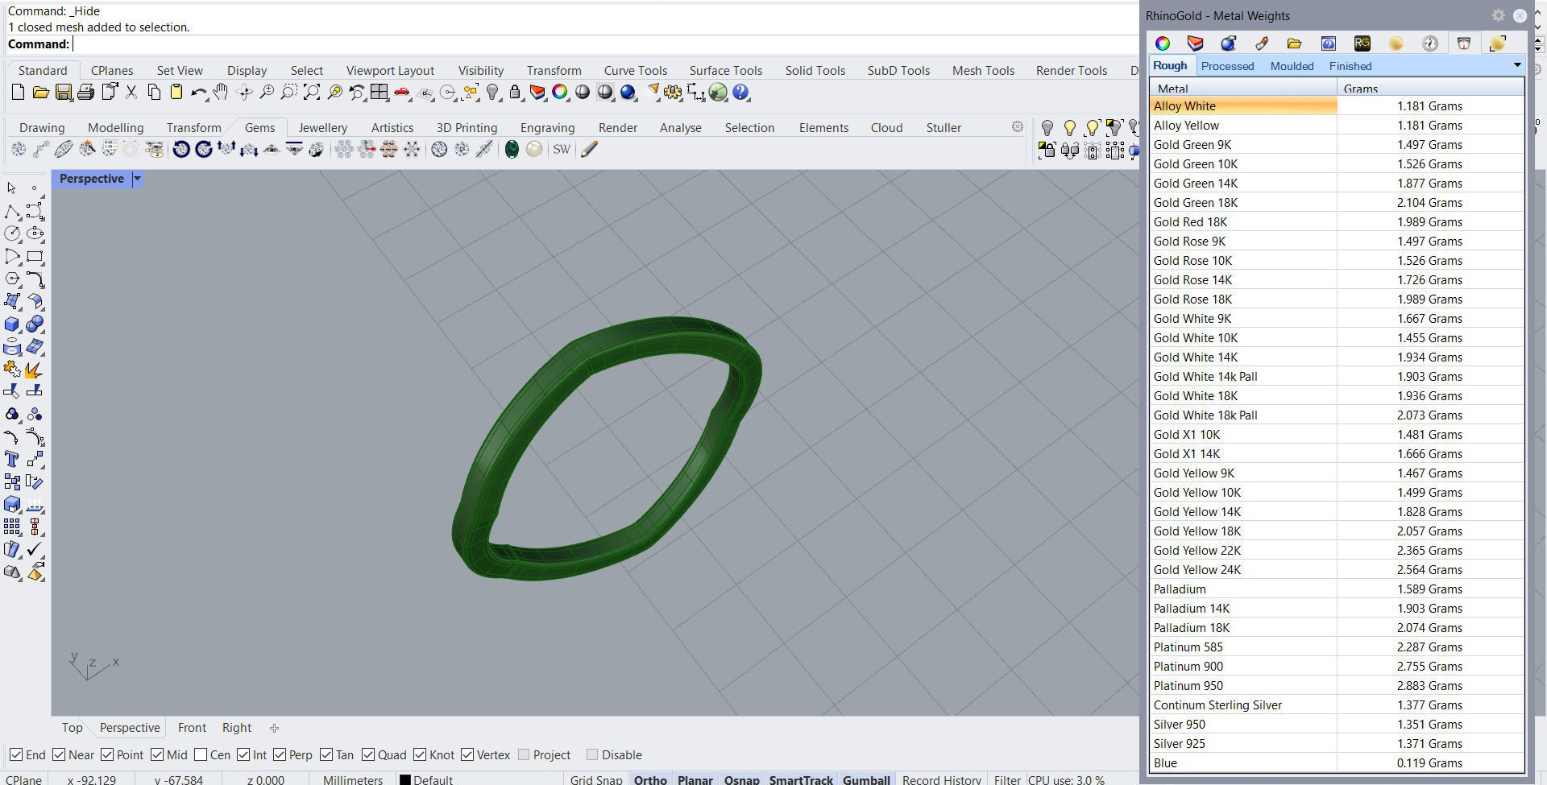This screenshot has height=785, width=1547.
Task: Click Record History in status bar
Action: [x=941, y=779]
